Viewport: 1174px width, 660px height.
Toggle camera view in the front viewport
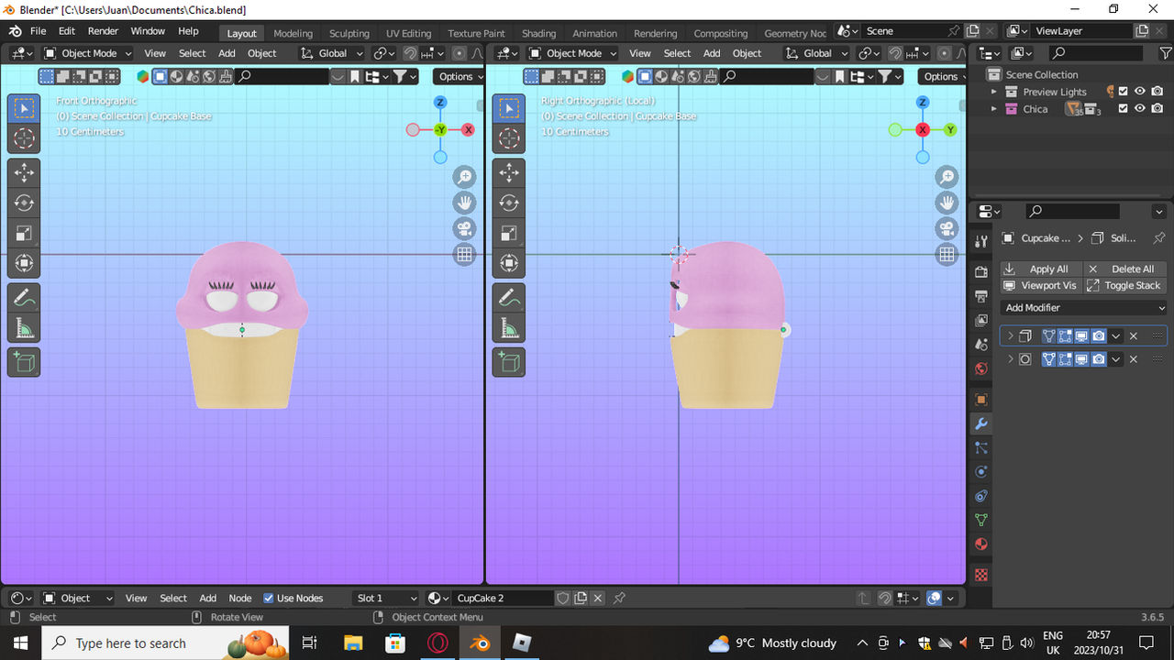point(465,228)
